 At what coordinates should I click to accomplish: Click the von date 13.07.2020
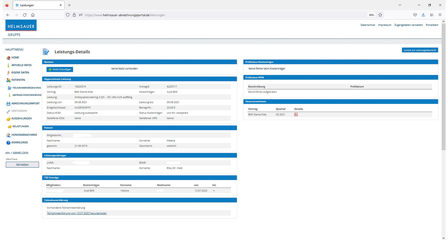click(x=200, y=191)
